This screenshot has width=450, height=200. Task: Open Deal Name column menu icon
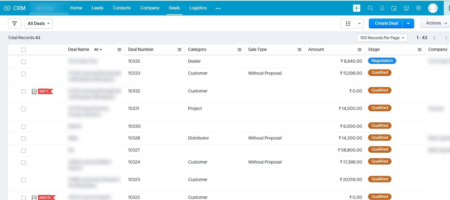(119, 50)
